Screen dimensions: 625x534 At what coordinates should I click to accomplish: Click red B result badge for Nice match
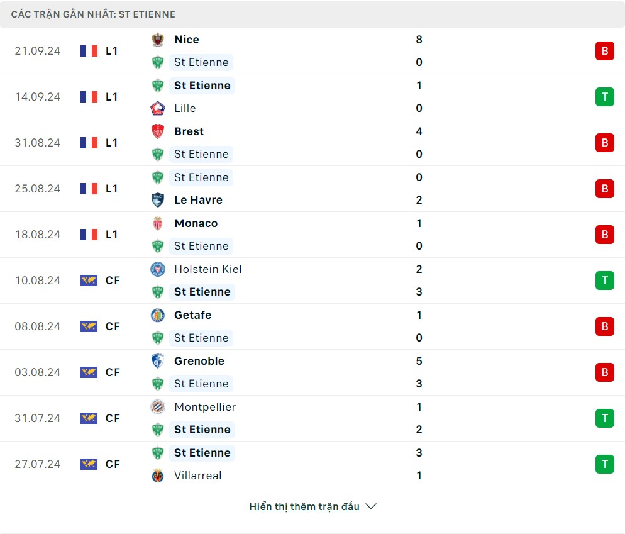coord(604,51)
